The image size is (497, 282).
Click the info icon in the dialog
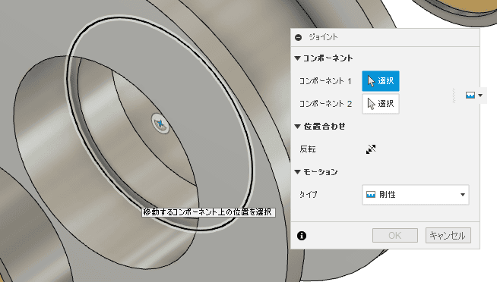(x=302, y=236)
